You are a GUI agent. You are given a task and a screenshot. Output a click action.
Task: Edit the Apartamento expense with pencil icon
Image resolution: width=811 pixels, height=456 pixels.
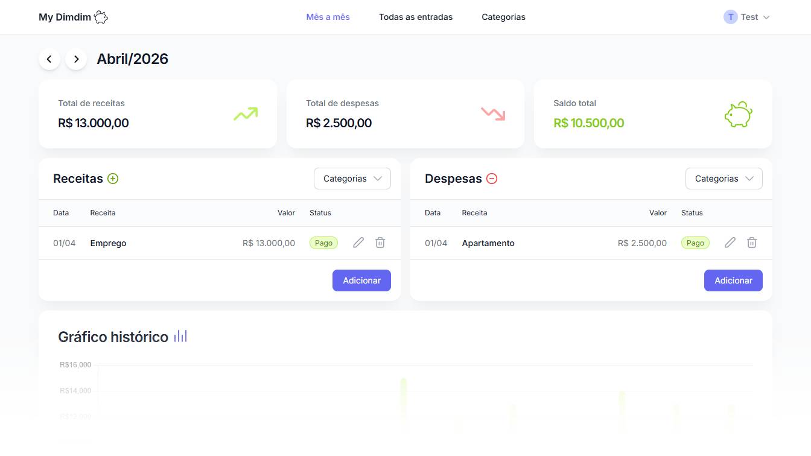click(730, 242)
